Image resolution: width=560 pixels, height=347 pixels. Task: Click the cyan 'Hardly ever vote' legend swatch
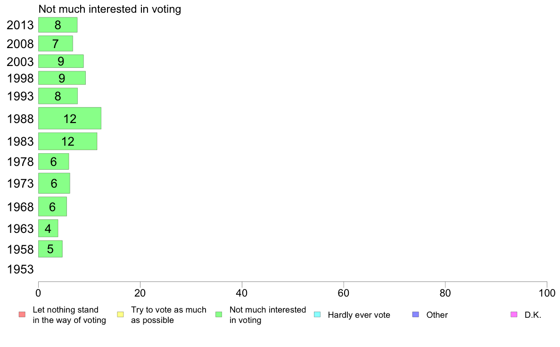tap(317, 314)
